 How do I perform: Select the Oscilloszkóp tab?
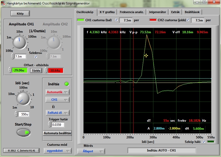click(85, 12)
